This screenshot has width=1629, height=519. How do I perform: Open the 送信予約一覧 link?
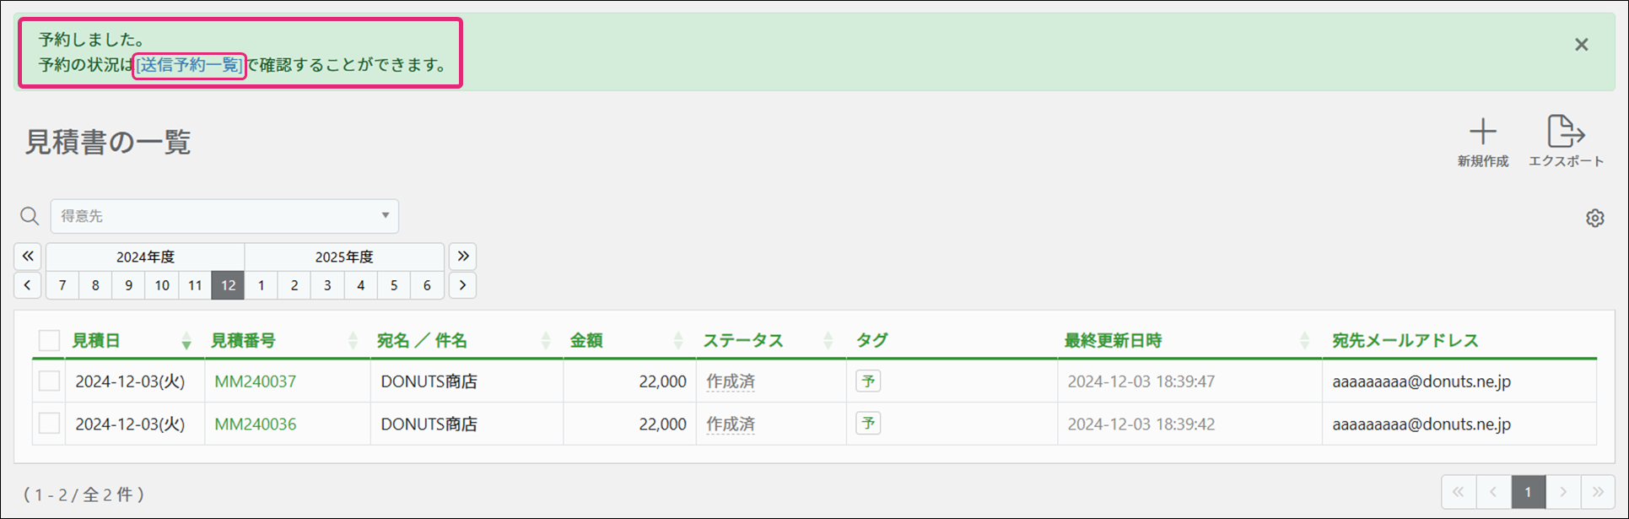click(x=190, y=65)
